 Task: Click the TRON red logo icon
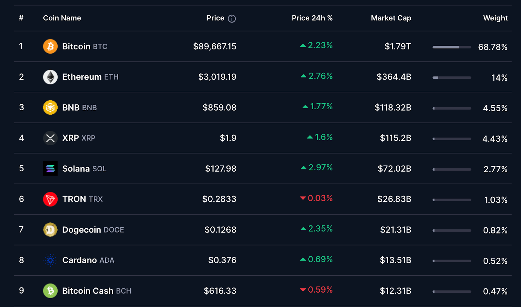(50, 199)
